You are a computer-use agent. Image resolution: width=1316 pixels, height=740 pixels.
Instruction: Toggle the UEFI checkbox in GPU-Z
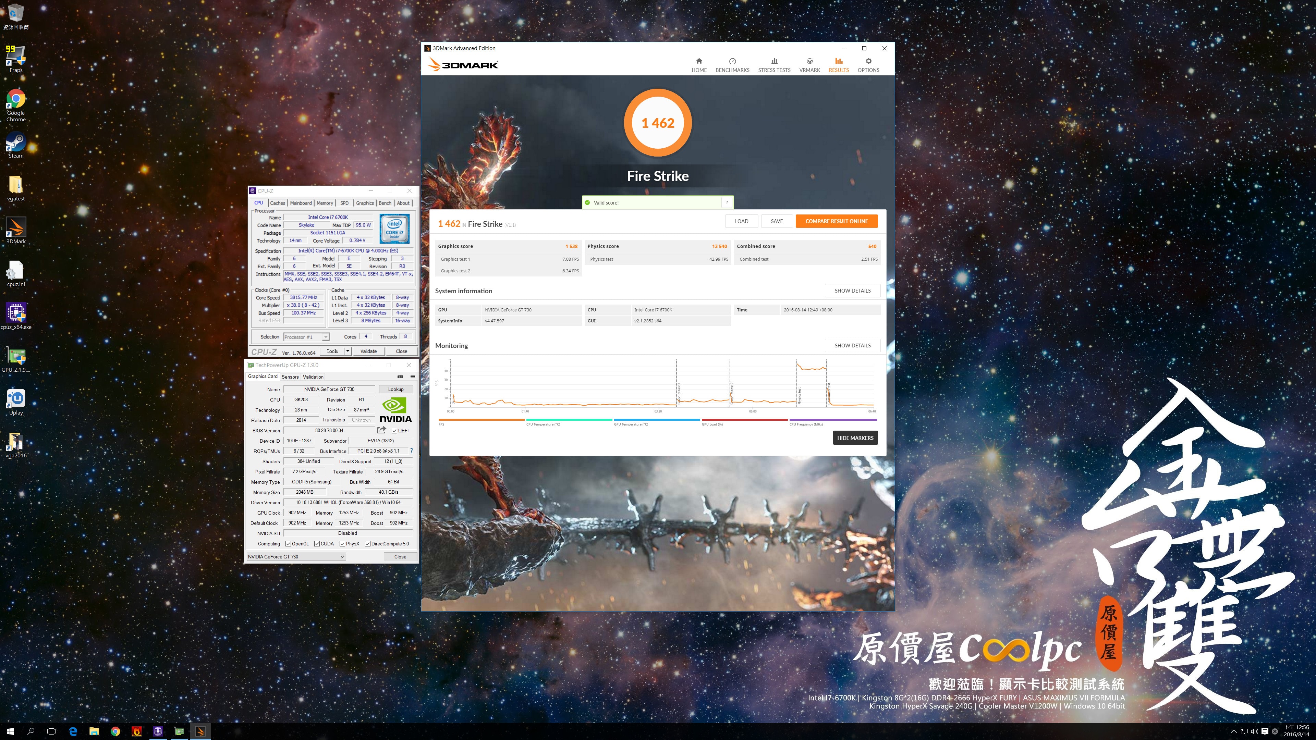point(394,431)
